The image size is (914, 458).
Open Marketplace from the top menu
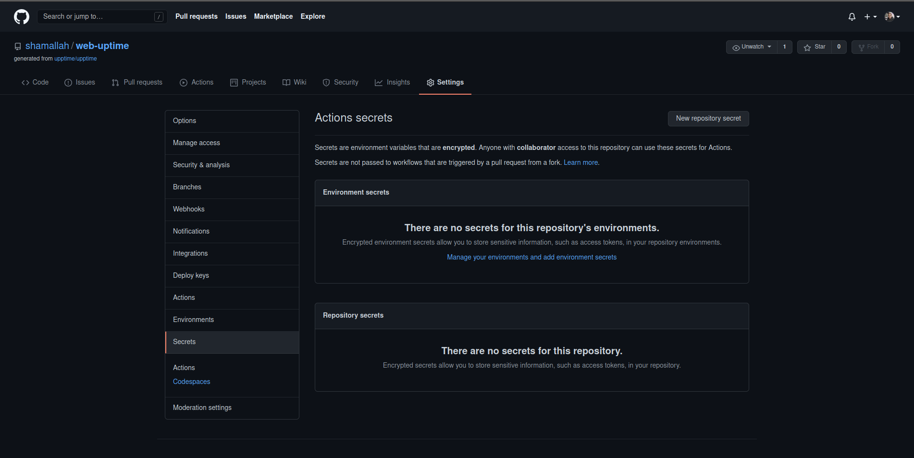point(273,16)
